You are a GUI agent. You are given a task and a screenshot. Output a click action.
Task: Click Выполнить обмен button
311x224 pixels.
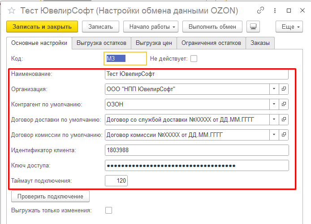click(212, 26)
